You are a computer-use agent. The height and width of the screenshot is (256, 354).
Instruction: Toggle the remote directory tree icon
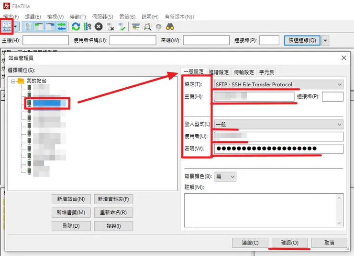[x=50, y=27]
